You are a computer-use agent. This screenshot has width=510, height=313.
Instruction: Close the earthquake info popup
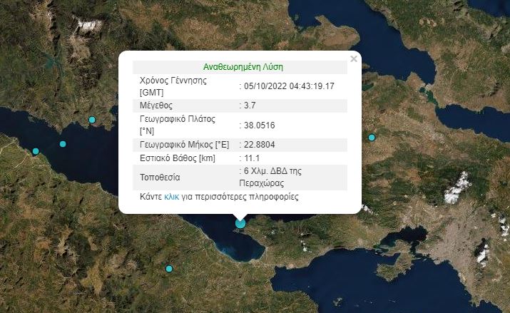tap(354, 59)
